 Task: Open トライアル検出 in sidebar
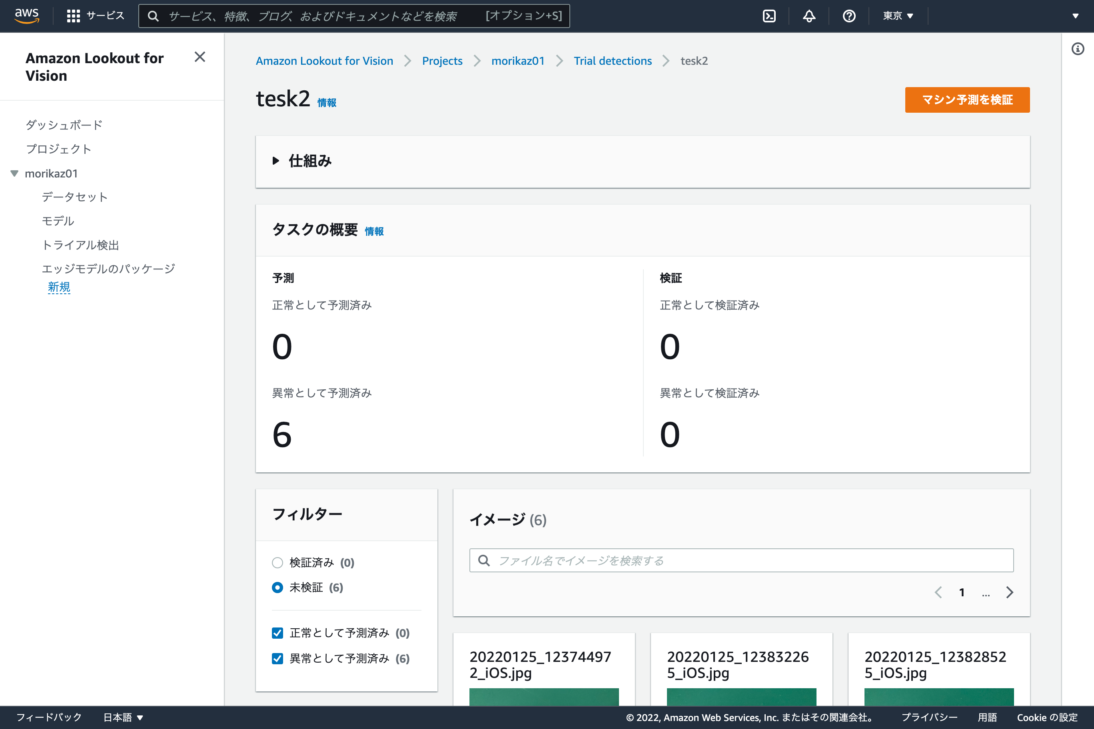click(80, 245)
